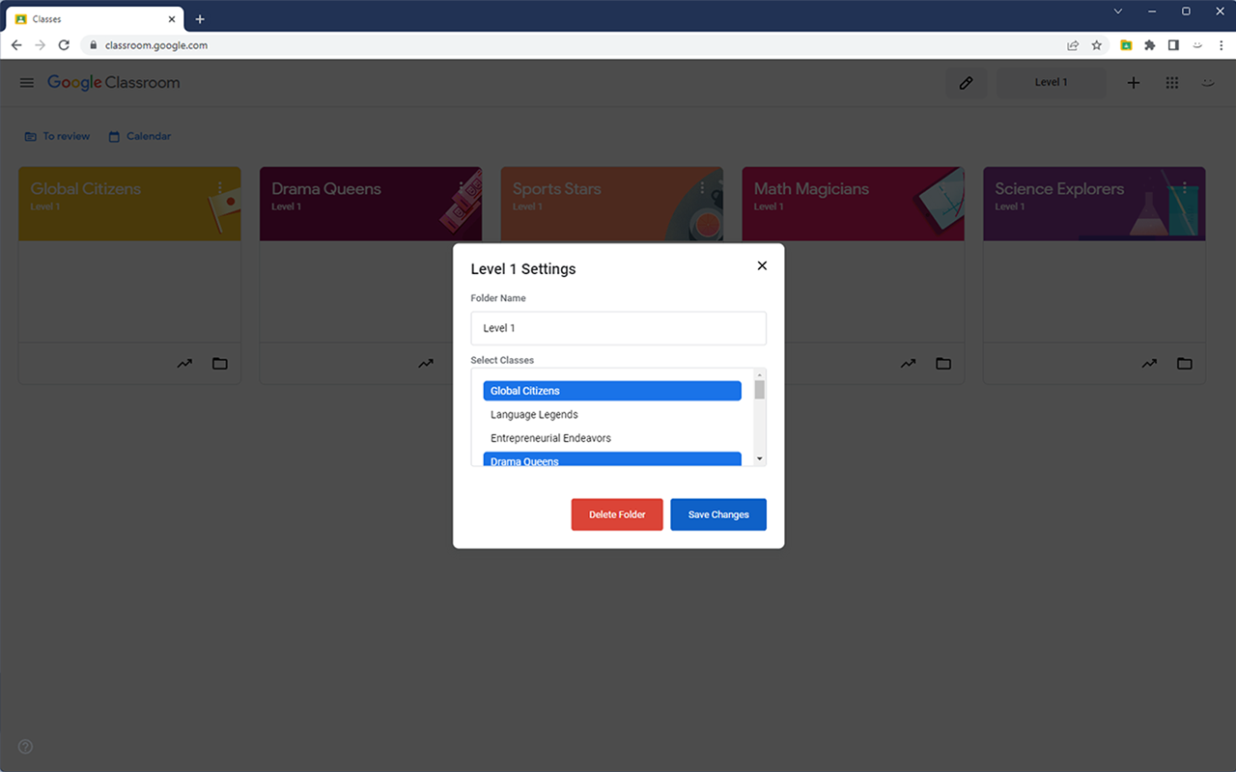Image resolution: width=1236 pixels, height=772 pixels.
Task: Open folder icon on Science Explorers card
Action: pos(1185,364)
